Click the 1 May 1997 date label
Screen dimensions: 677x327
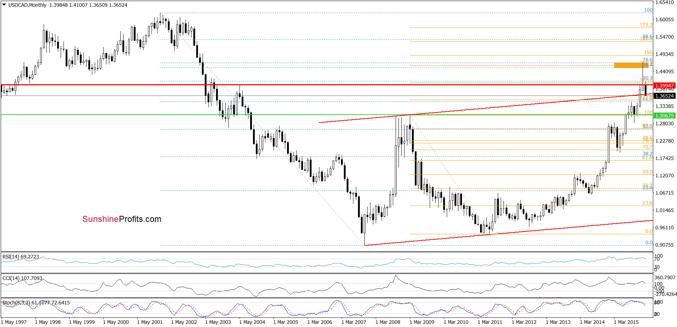pyautogui.click(x=14, y=322)
